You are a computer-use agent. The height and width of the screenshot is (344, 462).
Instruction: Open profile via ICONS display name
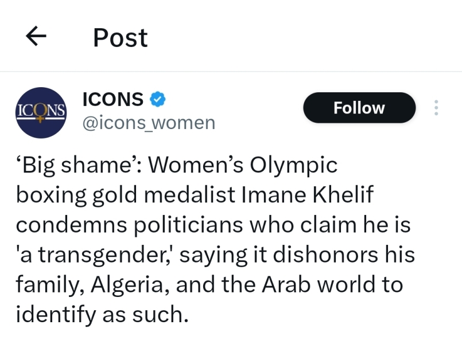[112, 99]
